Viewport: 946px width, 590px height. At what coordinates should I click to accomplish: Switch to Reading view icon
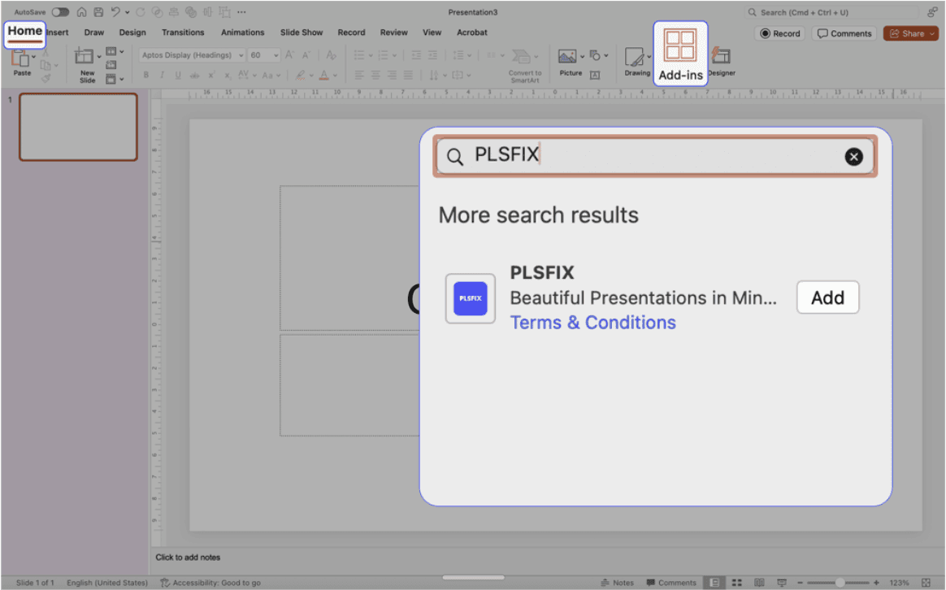pyautogui.click(x=759, y=583)
